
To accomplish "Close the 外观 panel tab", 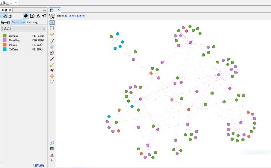I will 10,10.
